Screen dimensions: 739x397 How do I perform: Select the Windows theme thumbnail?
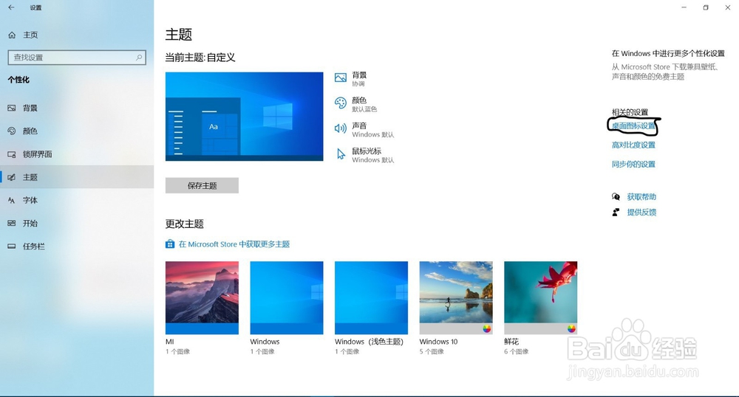tap(287, 298)
